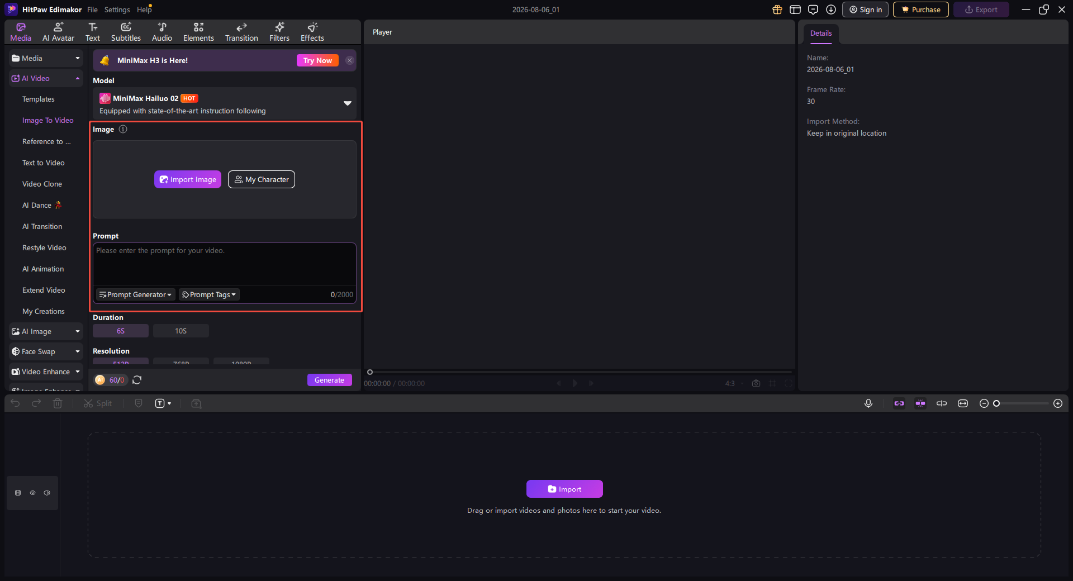Click the Split scissors tool
The image size is (1073, 581).
[x=98, y=403]
